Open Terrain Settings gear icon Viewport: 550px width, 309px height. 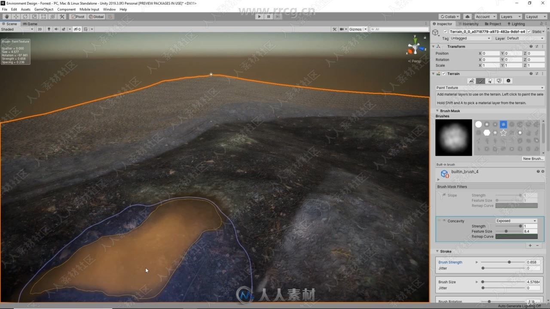pyautogui.click(x=508, y=81)
